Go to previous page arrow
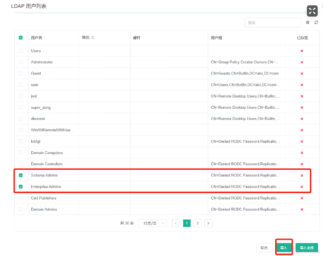Viewport: 324px width, 256px height. click(176, 223)
